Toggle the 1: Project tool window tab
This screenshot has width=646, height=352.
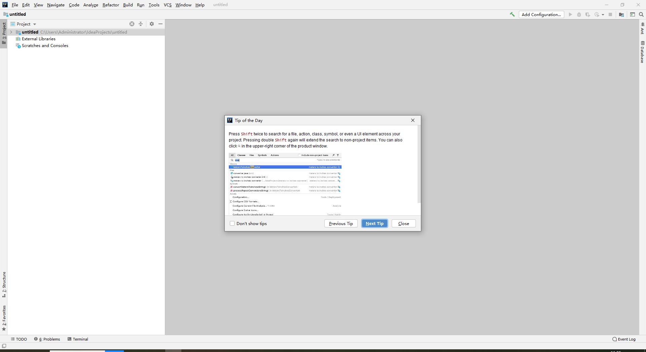click(x=4, y=34)
